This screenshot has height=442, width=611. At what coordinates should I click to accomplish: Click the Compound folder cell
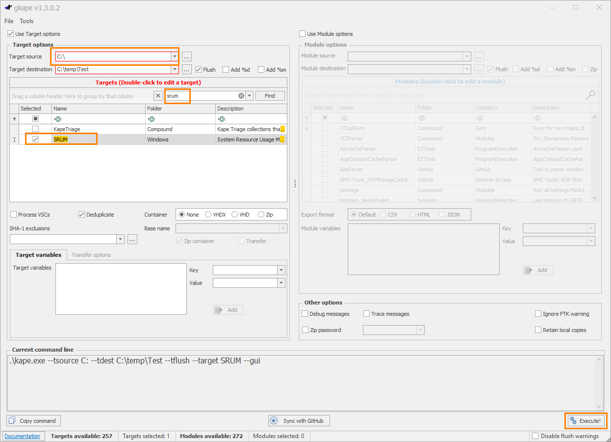[180, 129]
